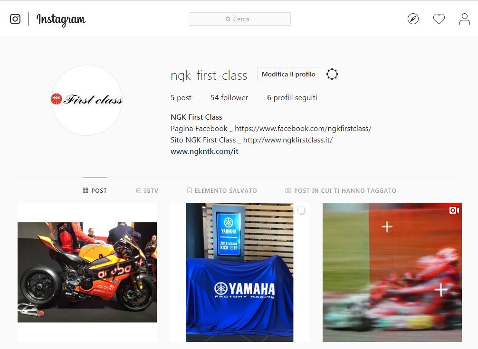The image size is (478, 349).
Task: Click the Instagram camera logo icon
Action: pos(15,19)
